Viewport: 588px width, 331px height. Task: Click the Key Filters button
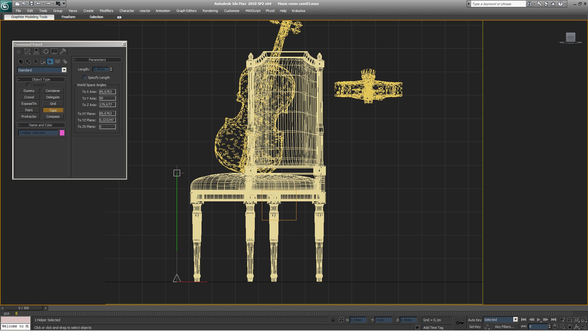coord(504,327)
